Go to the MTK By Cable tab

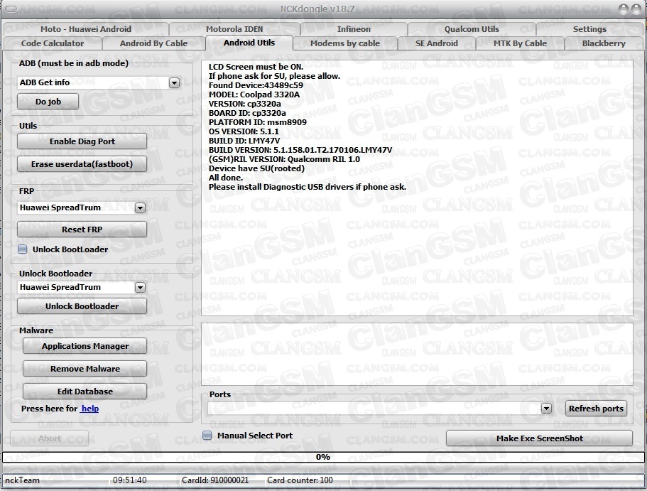click(x=520, y=43)
